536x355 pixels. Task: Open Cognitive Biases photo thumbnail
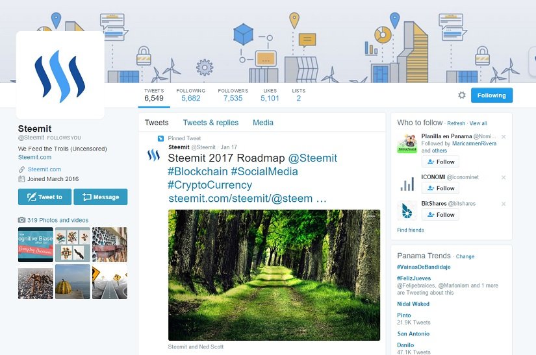coord(36,245)
